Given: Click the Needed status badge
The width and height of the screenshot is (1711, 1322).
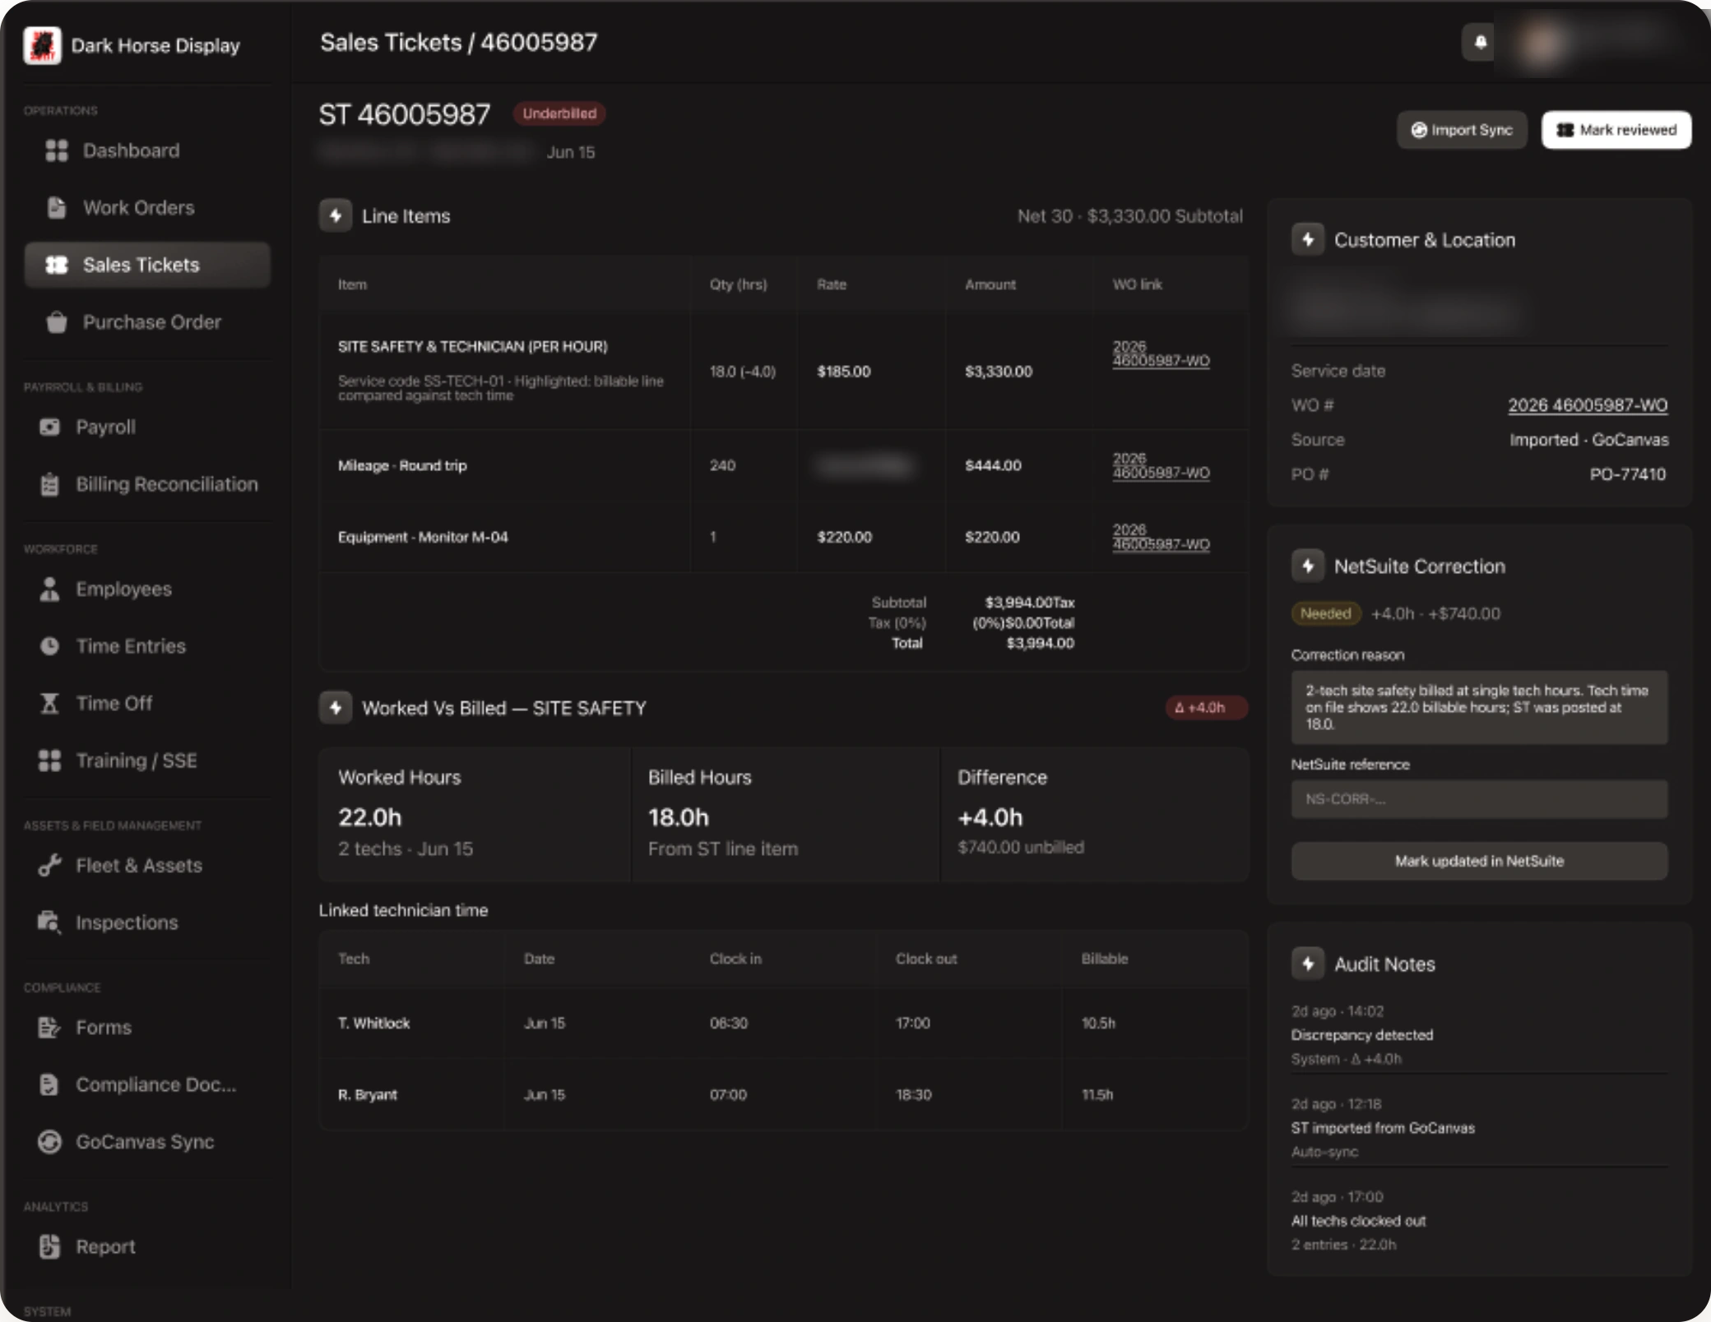Looking at the screenshot, I should click(1326, 613).
